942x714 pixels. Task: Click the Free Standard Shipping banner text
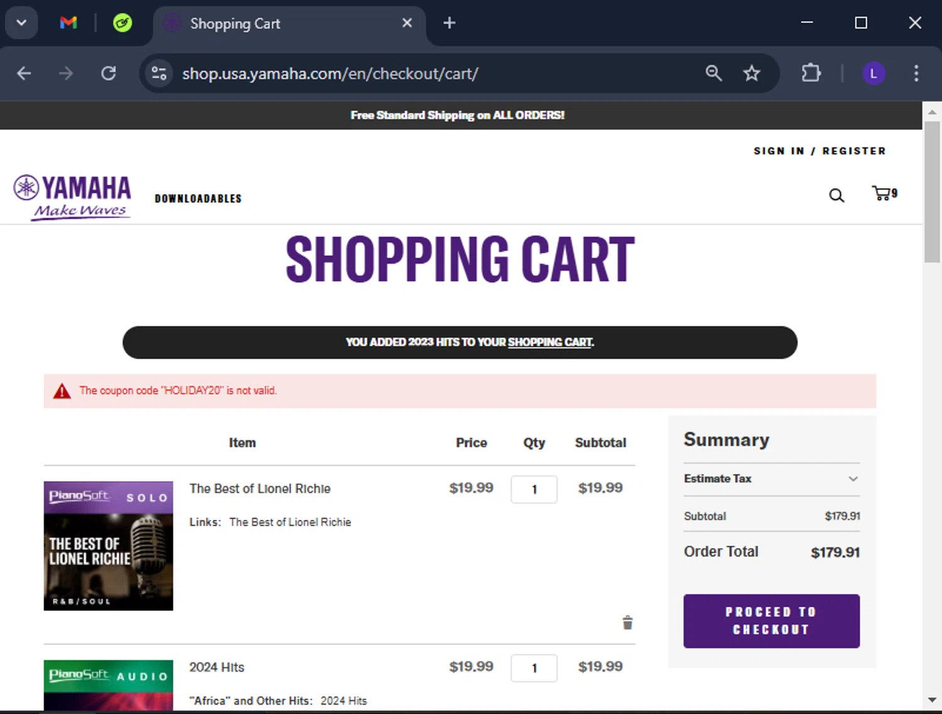click(457, 116)
